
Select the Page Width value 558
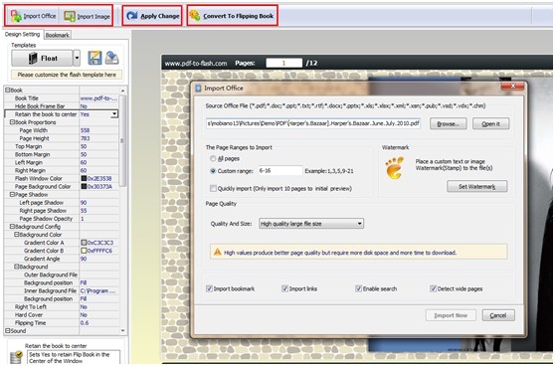pyautogui.click(x=85, y=130)
